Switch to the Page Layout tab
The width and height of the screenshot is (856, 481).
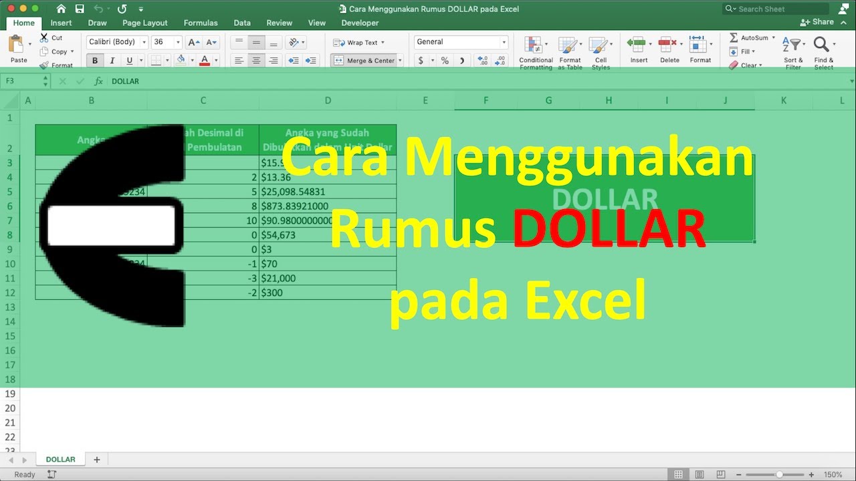[x=145, y=23]
